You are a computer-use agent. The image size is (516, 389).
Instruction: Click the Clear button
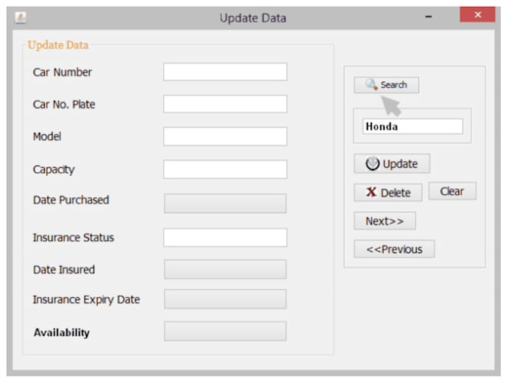452,191
